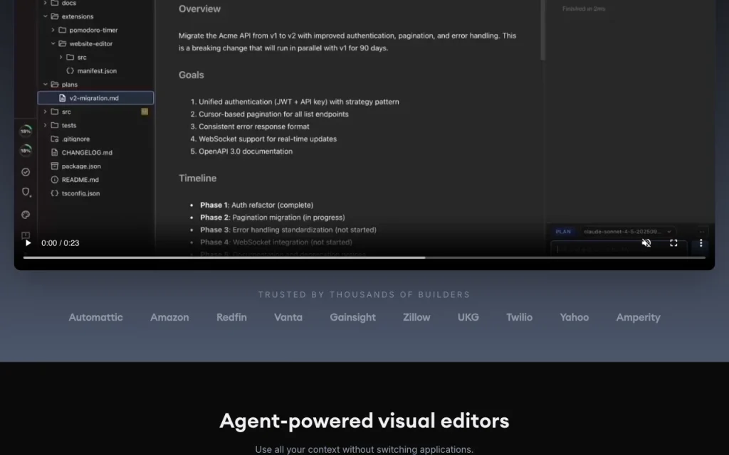Open the video in fullscreen
This screenshot has width=729, height=455.
tap(673, 243)
